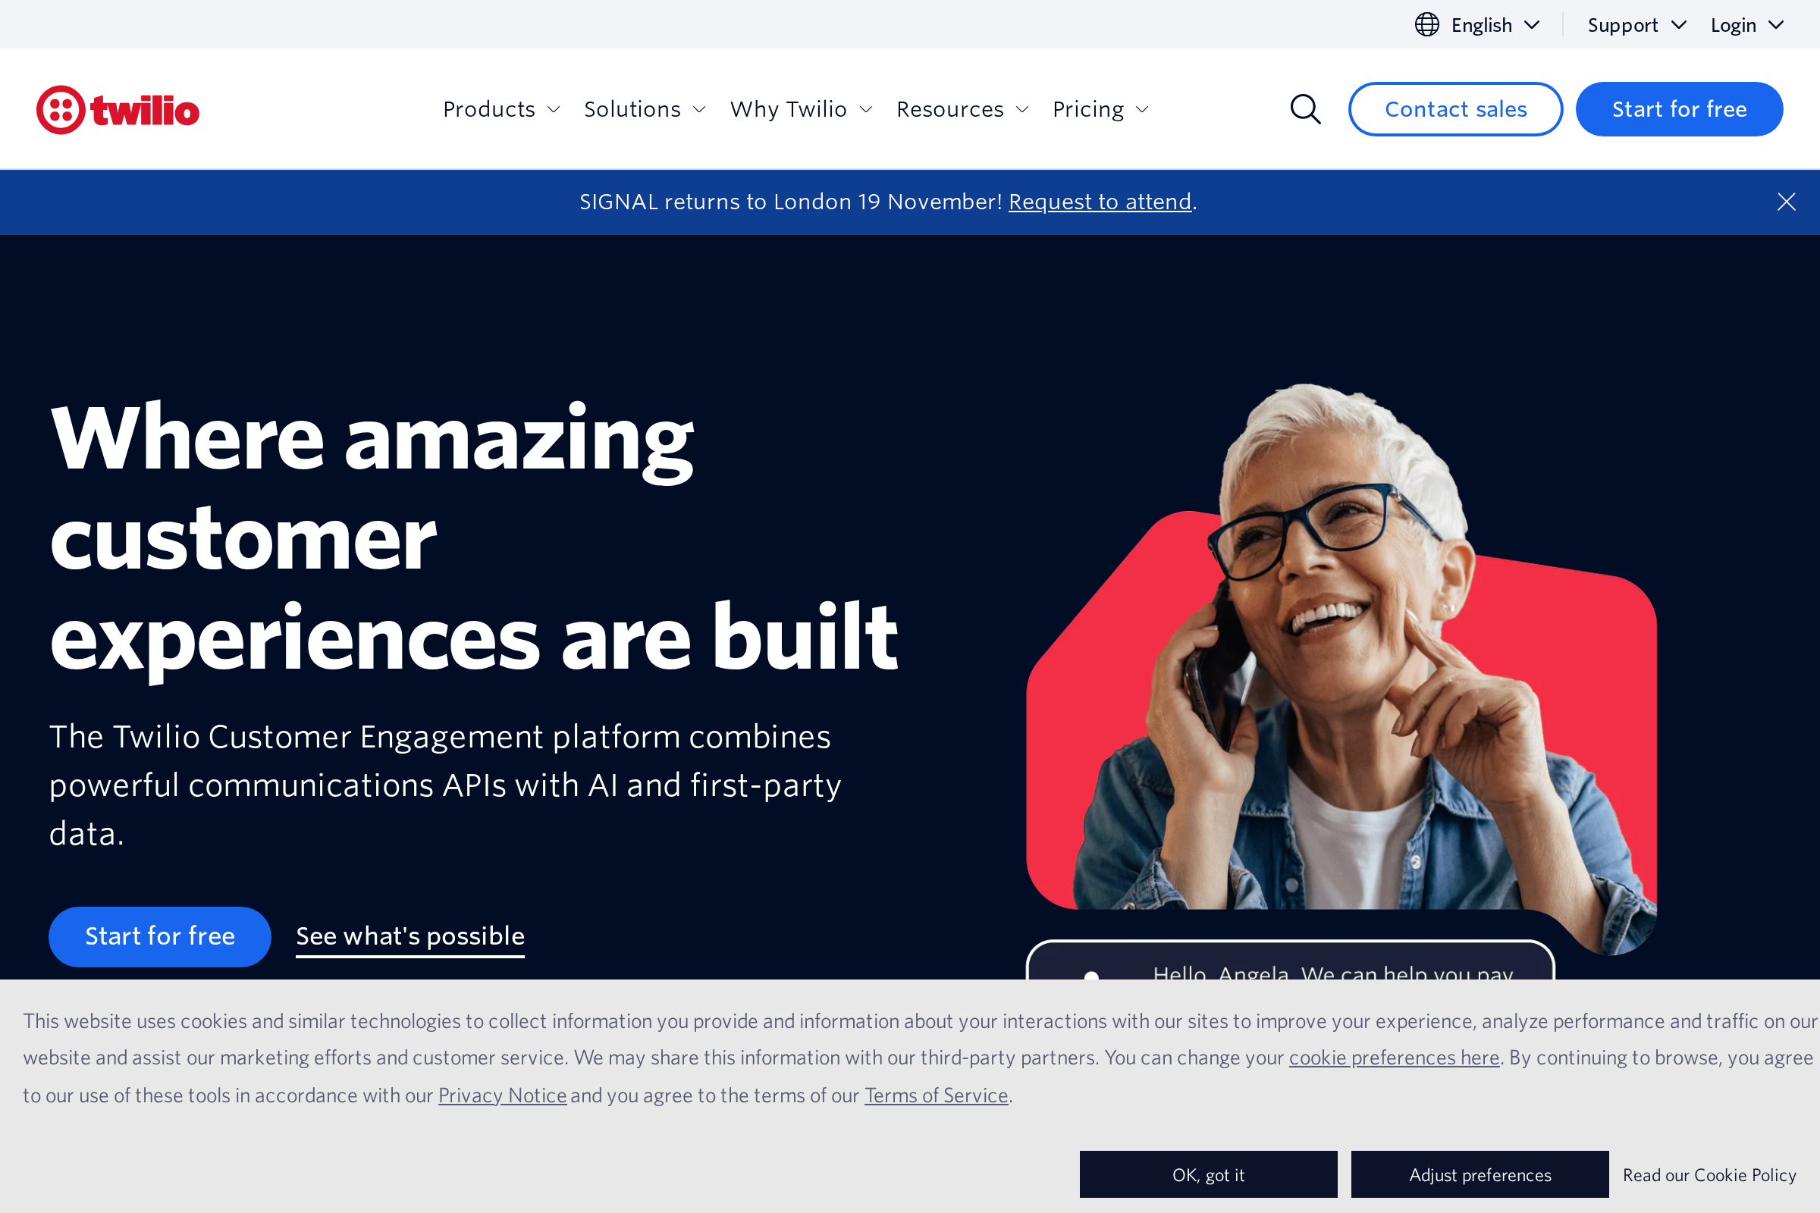This screenshot has height=1213, width=1820.
Task: Click the Twilio logo
Action: click(x=118, y=109)
